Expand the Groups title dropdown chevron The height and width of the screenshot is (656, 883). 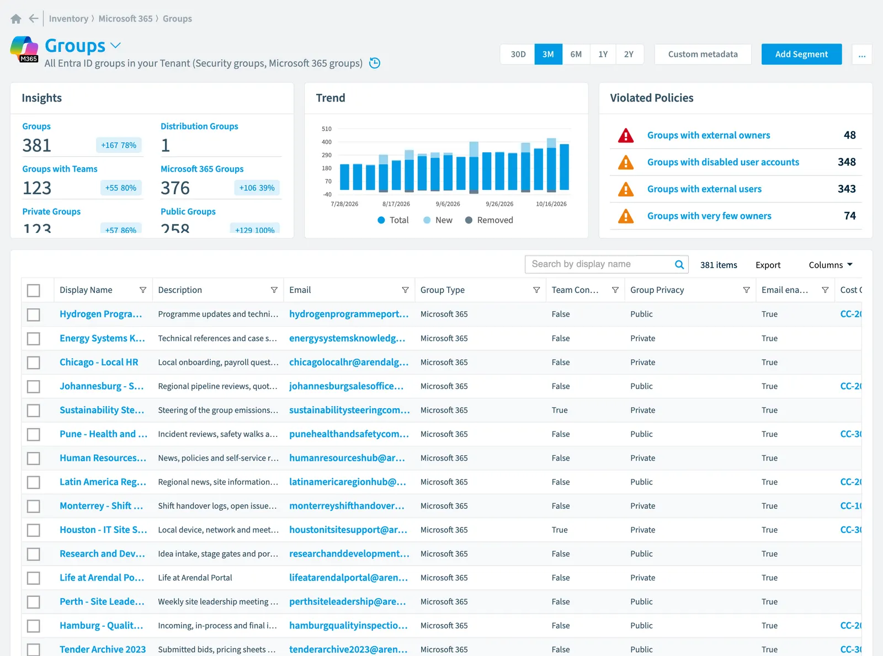tap(115, 45)
